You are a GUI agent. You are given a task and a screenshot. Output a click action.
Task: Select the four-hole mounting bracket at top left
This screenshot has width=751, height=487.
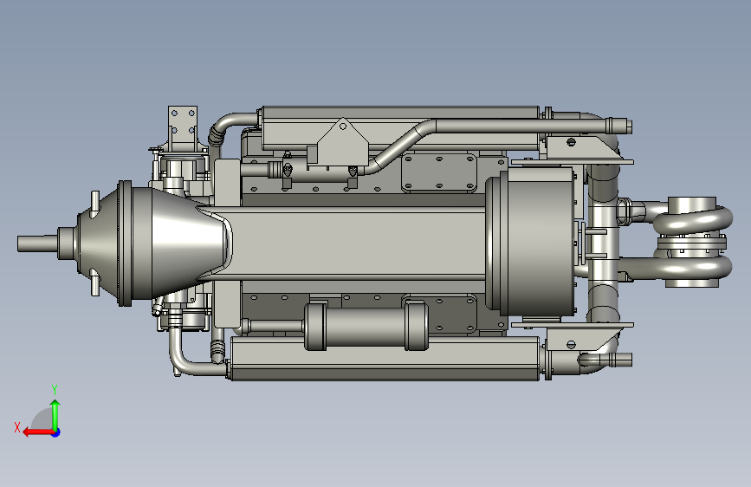(183, 128)
